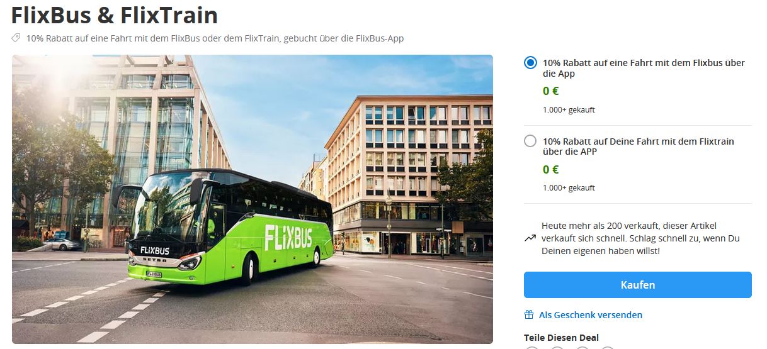This screenshot has width=767, height=349.
Task: Click the Heute mehr als 200 verkauft notice
Action: point(640,238)
